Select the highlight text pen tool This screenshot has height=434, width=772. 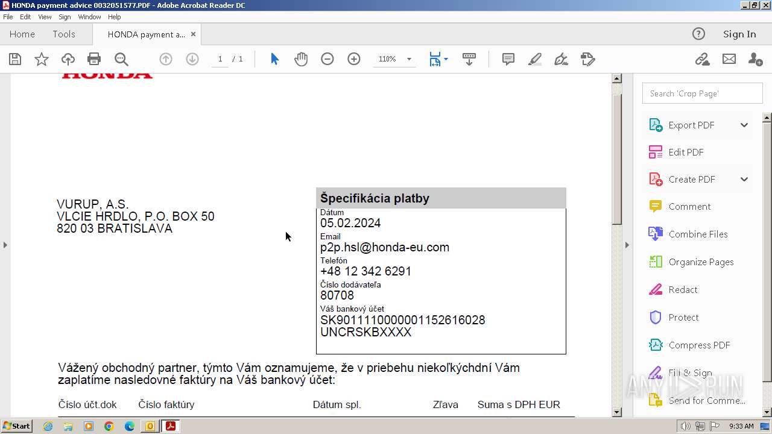[x=535, y=59]
